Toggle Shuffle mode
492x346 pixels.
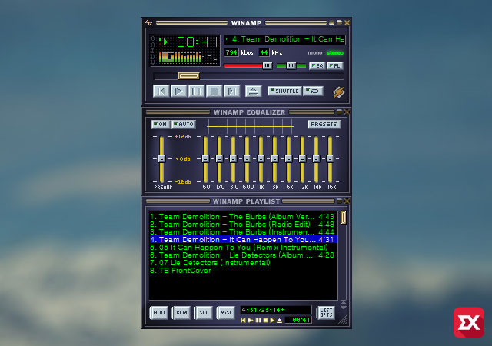coord(284,91)
